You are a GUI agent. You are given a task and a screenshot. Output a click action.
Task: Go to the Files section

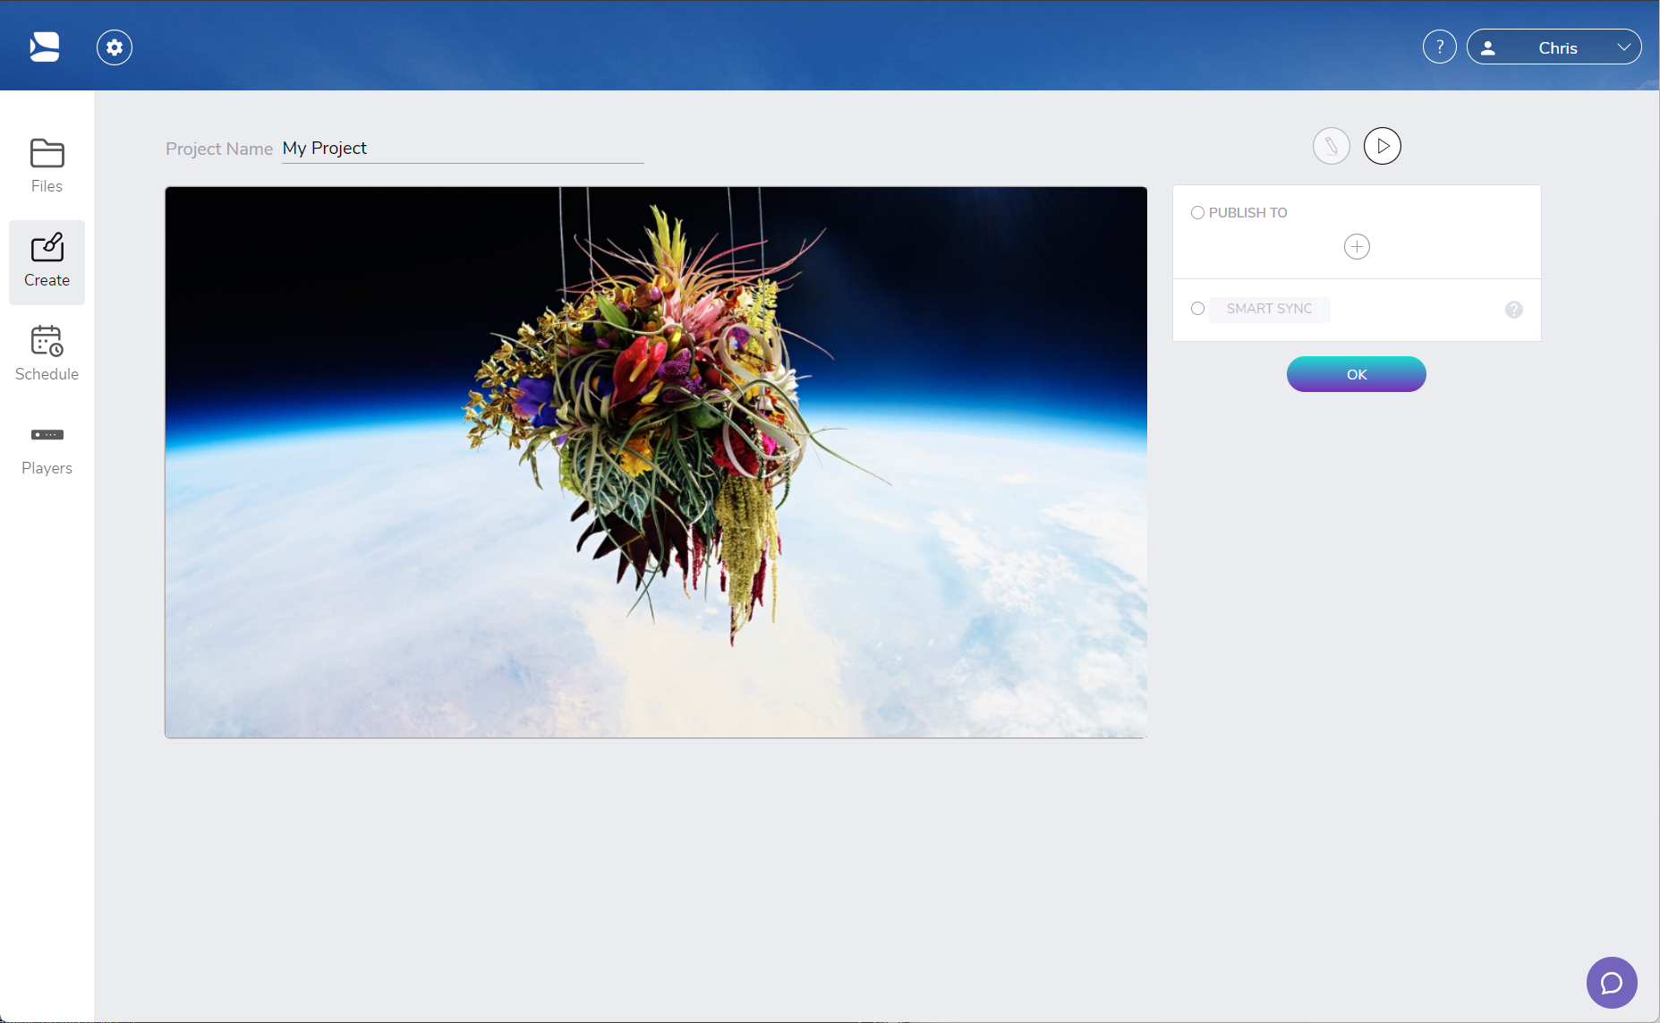point(47,166)
